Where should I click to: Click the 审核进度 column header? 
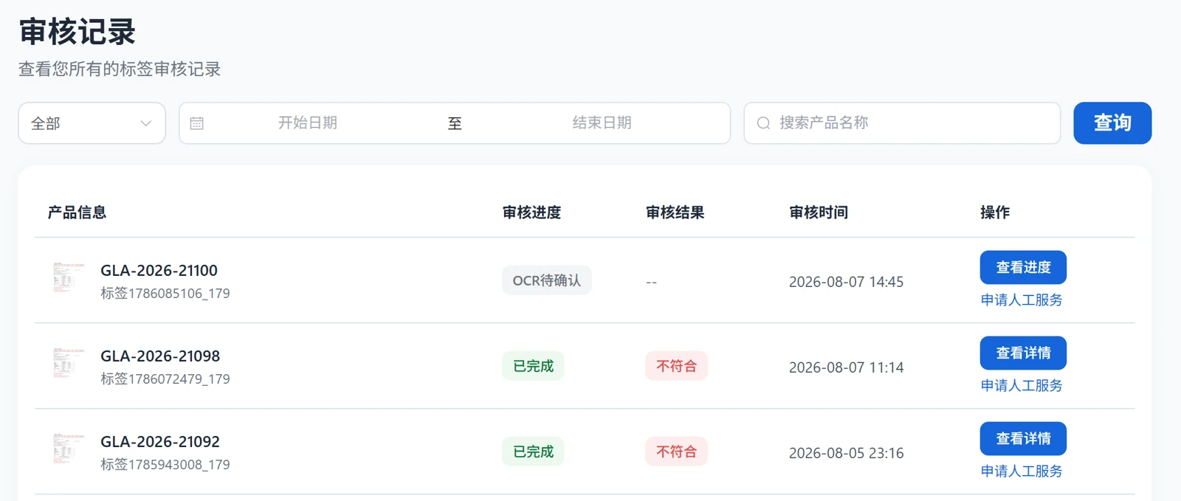(x=531, y=213)
